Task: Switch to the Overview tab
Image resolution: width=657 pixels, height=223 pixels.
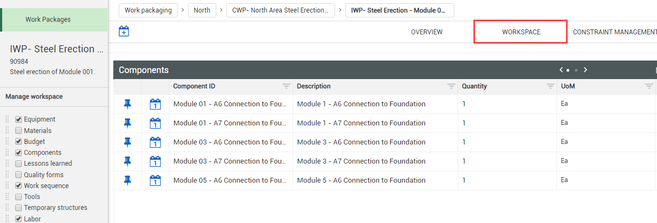Action: click(x=427, y=32)
